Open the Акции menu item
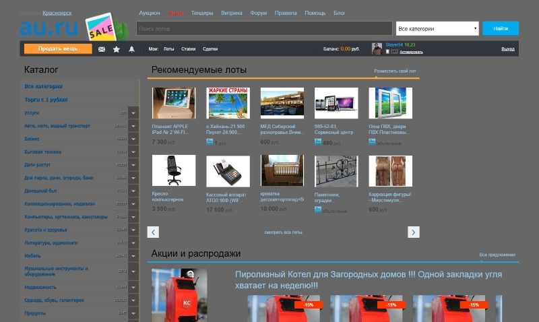 click(175, 13)
